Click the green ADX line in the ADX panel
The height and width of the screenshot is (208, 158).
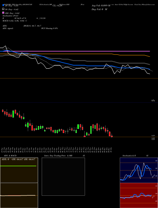point(18,166)
